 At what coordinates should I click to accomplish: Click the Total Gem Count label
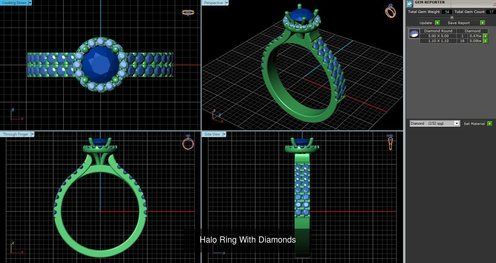pos(469,12)
